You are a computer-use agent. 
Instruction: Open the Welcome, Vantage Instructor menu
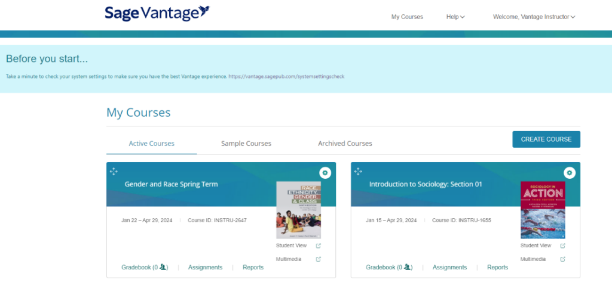534,17
